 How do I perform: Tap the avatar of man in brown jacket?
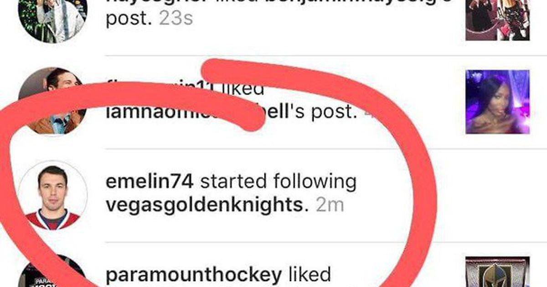(x=51, y=101)
